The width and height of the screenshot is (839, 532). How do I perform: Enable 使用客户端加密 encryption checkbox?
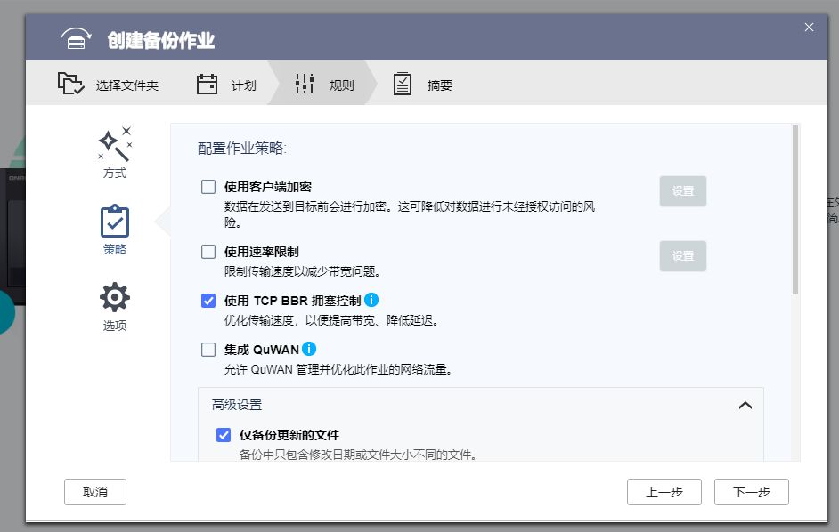pyautogui.click(x=208, y=187)
